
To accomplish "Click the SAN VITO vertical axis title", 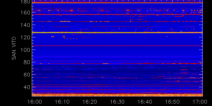I will click(x=14, y=48).
